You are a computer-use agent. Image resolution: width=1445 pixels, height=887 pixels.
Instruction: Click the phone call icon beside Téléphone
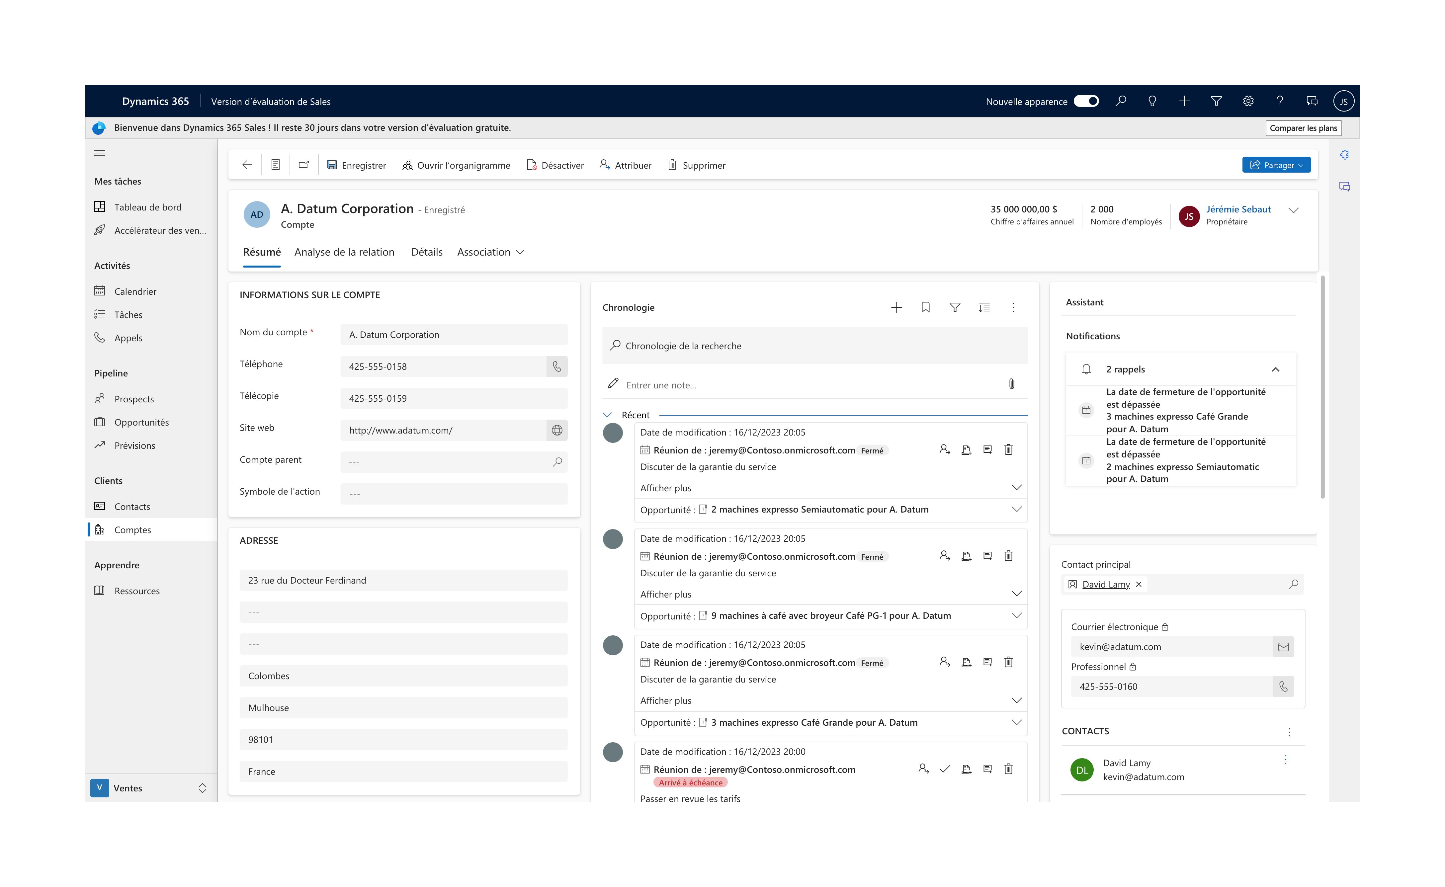[557, 366]
